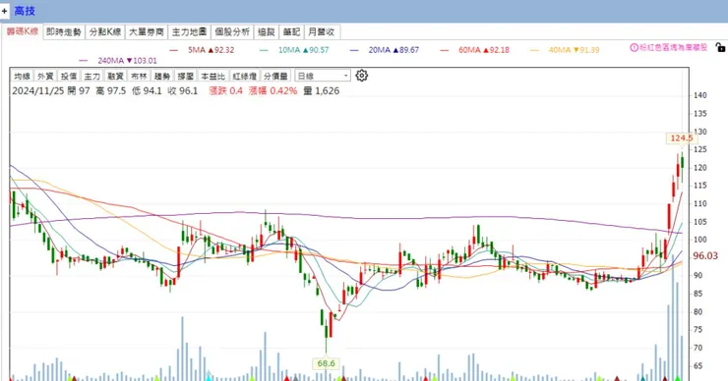Toggle the 外資 overlay button
The height and width of the screenshot is (381, 728).
coord(45,76)
